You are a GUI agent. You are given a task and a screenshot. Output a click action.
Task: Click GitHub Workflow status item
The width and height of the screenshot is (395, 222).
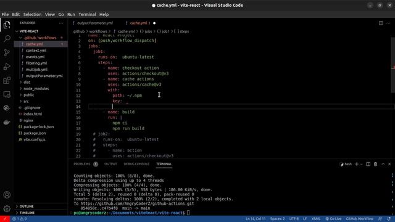(x=359, y=219)
